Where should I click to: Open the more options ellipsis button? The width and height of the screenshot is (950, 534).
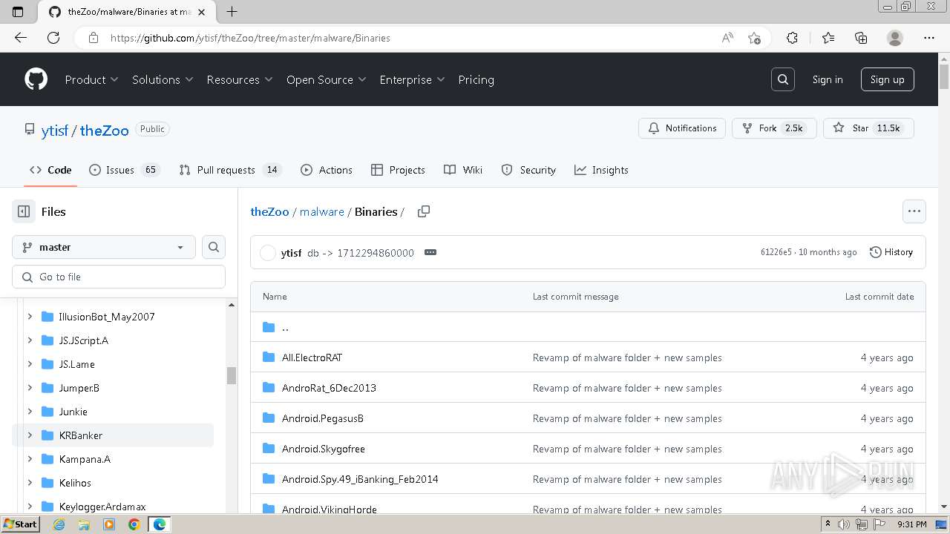(x=914, y=211)
